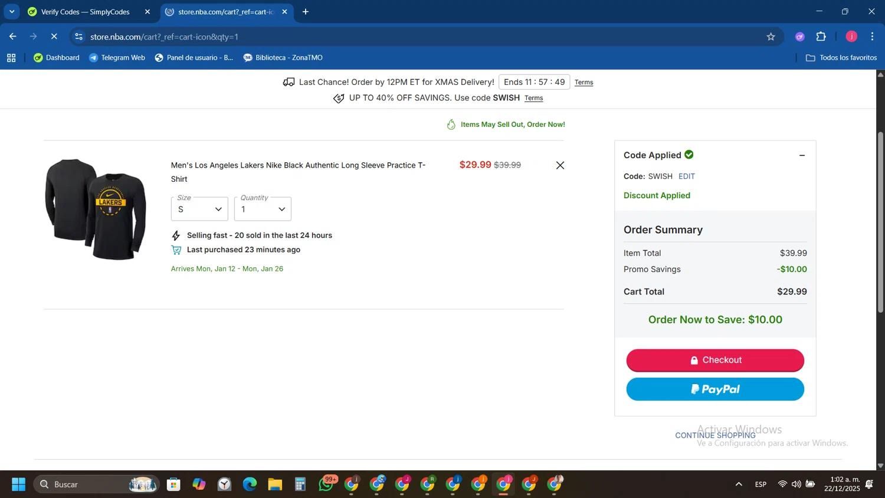Open Terms link next to SWISH code promo
This screenshot has height=498, width=885.
(533, 98)
